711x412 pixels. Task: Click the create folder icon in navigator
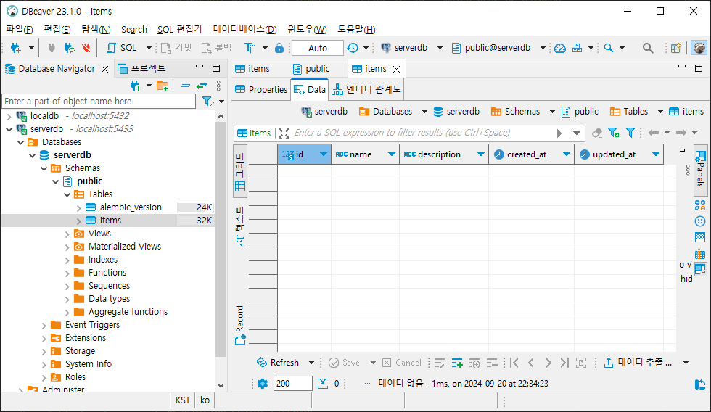tap(163, 85)
